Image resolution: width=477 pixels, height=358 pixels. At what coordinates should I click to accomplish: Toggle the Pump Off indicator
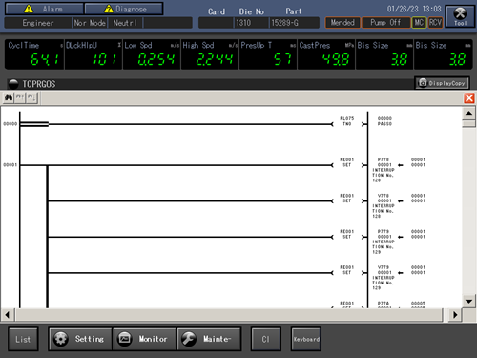tap(385, 23)
